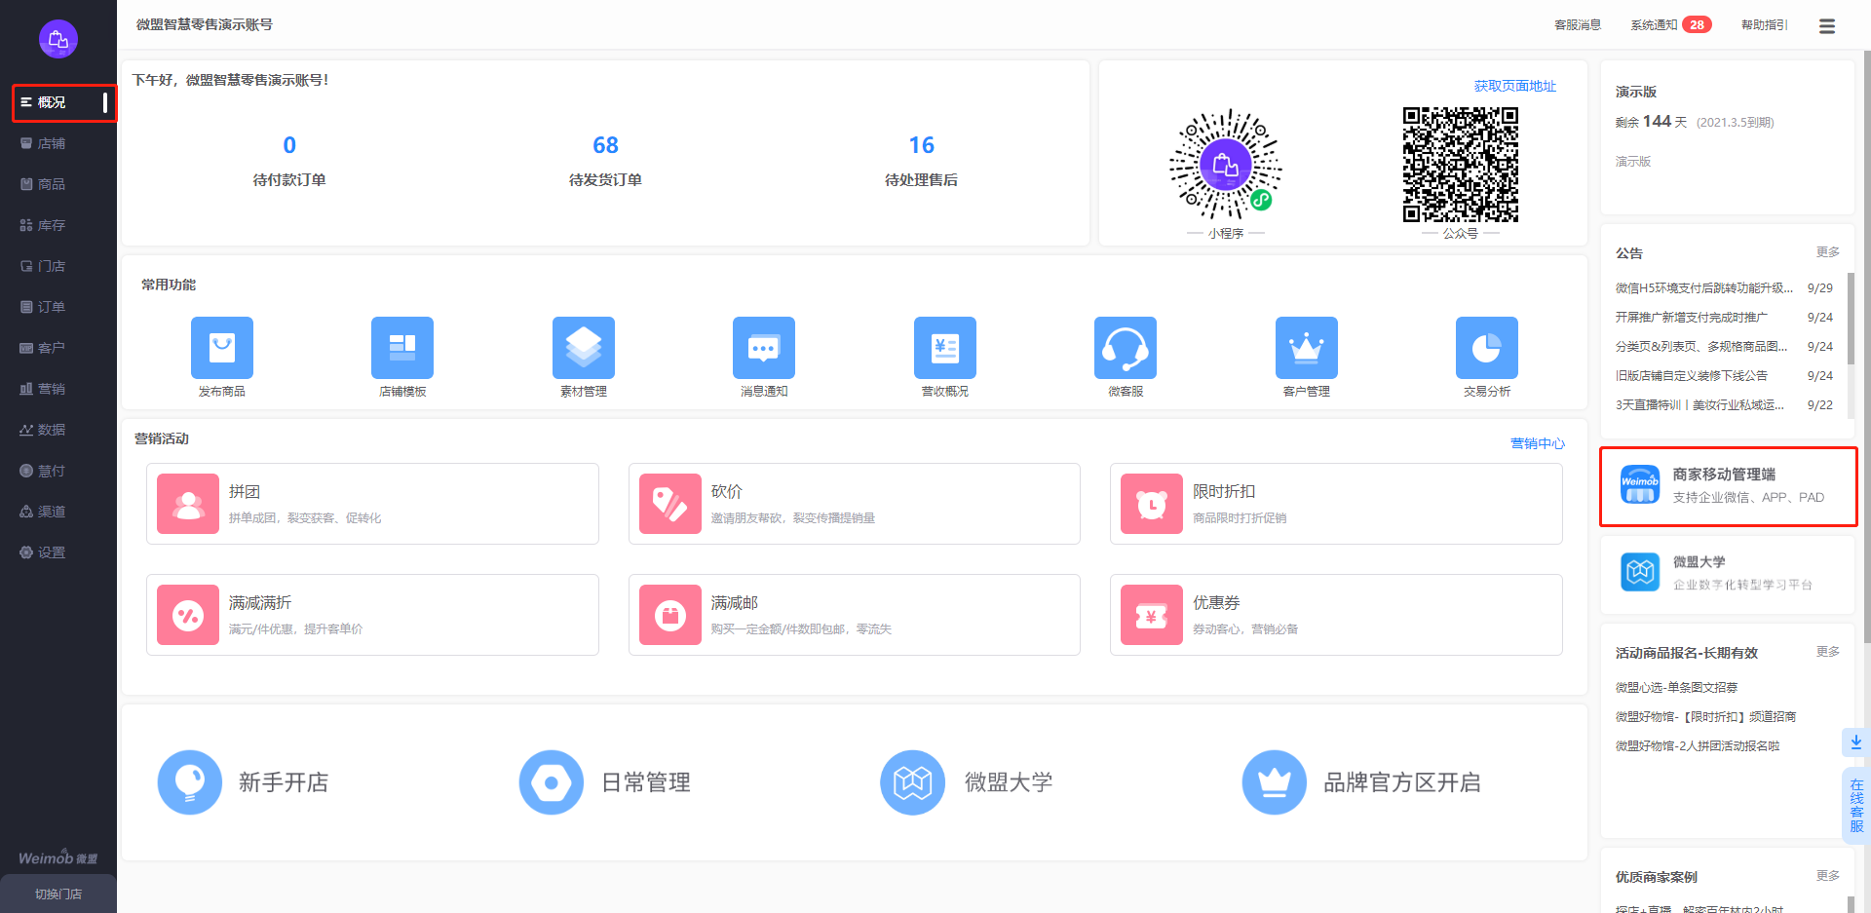The width and height of the screenshot is (1871, 913).
Task: Open 消息通知 chat icon
Action: (x=764, y=348)
